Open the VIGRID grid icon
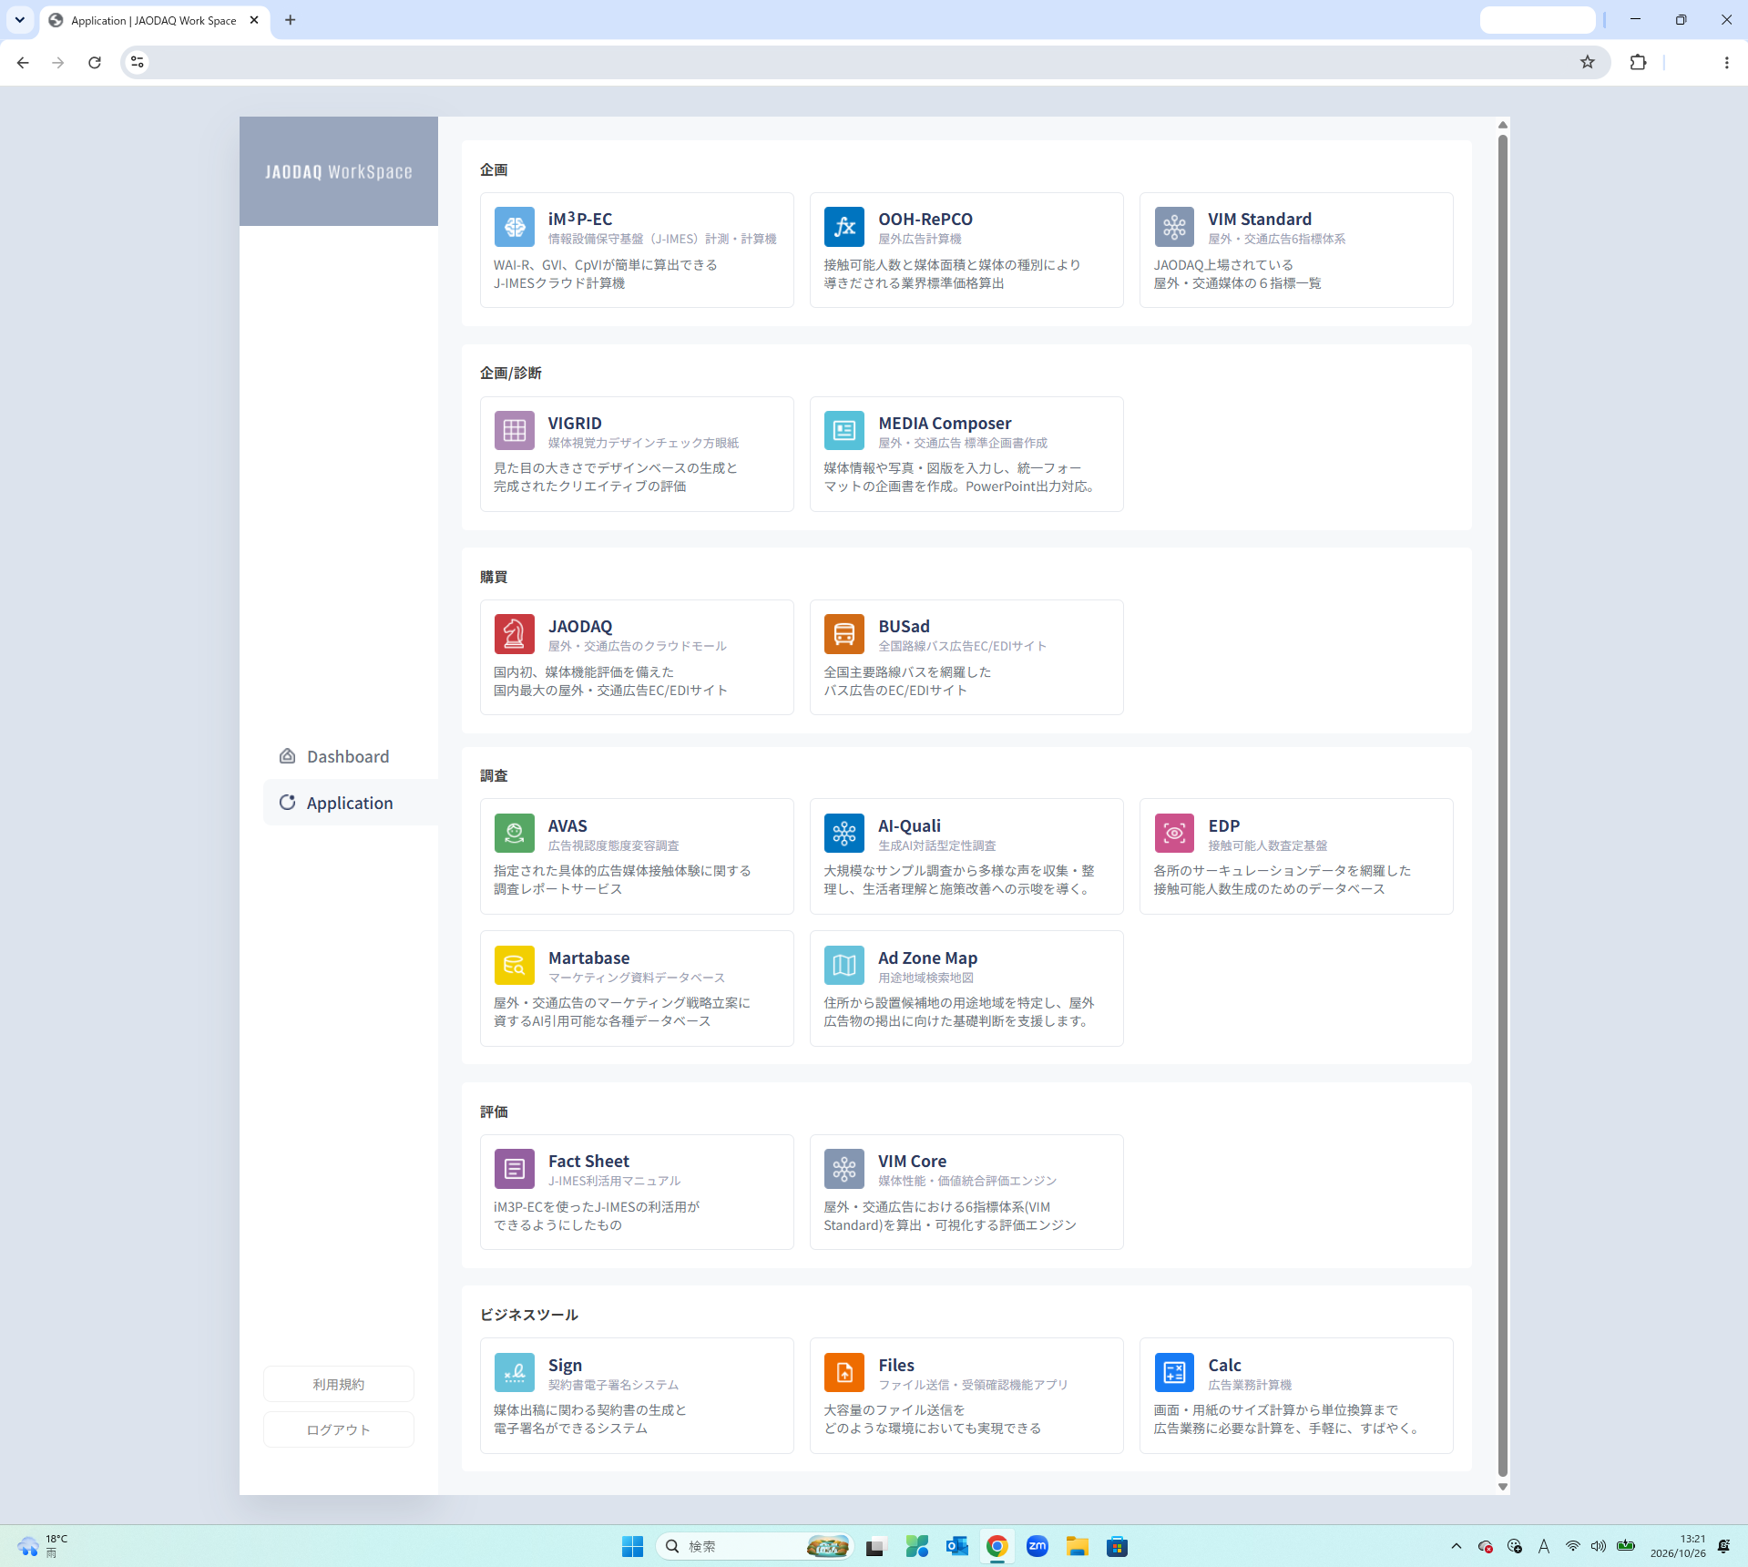This screenshot has height=1567, width=1748. pyautogui.click(x=515, y=430)
